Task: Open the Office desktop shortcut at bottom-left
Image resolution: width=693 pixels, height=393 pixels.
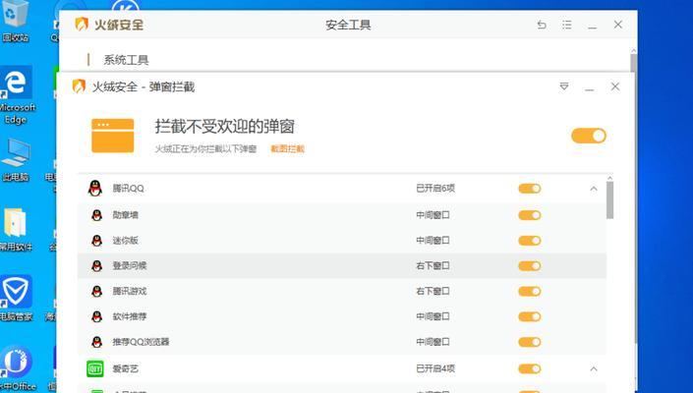Action: (17, 368)
